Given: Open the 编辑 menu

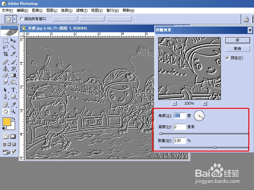Looking at the screenshot, I should [22, 10].
